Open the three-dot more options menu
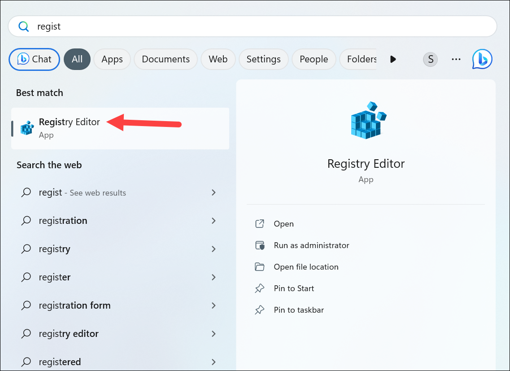 pos(456,59)
